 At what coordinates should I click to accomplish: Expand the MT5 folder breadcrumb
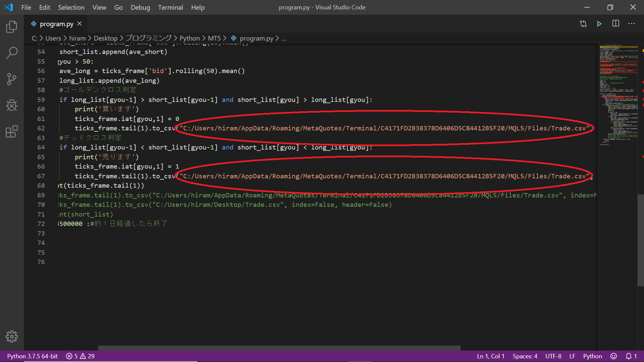(x=214, y=39)
